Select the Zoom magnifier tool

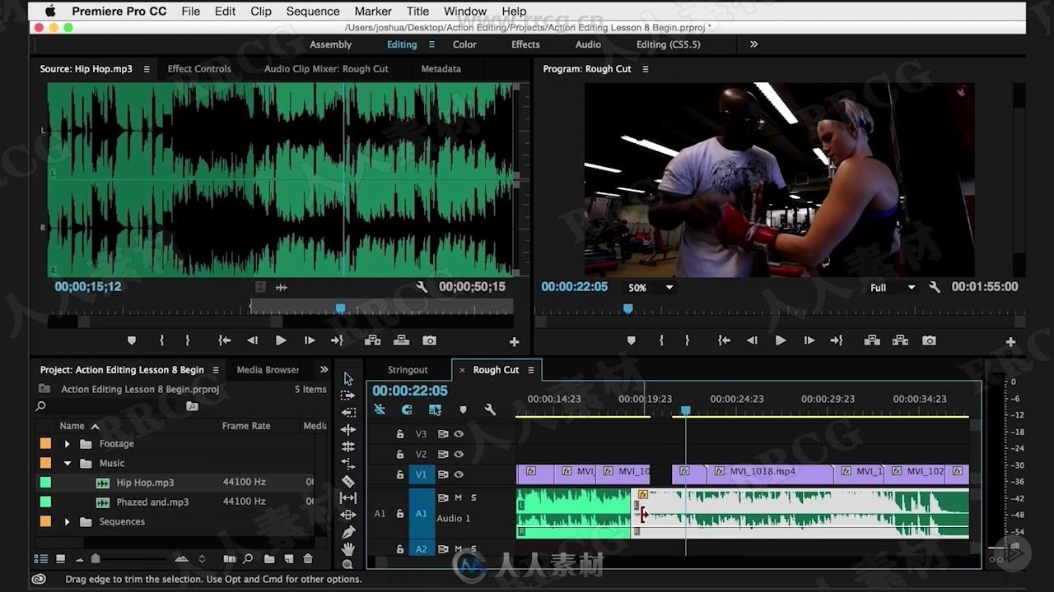pos(348,564)
